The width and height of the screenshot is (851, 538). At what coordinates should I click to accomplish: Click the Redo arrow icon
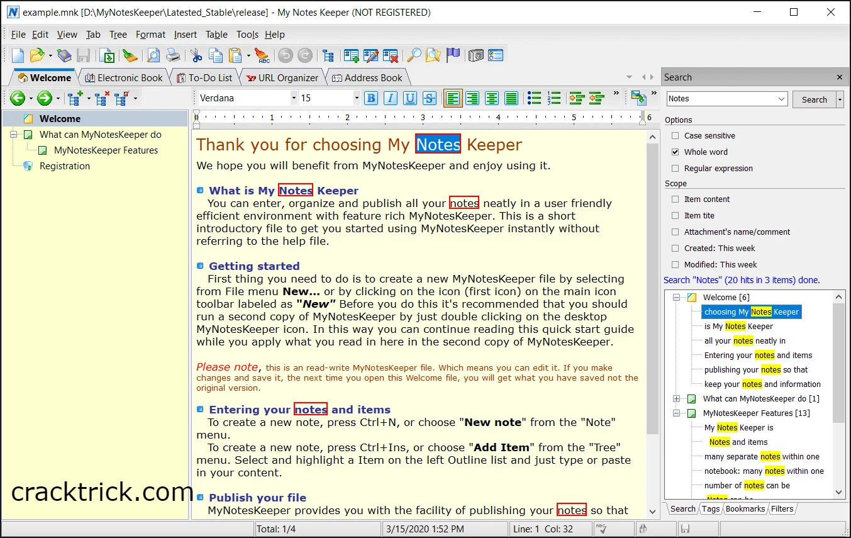[x=305, y=55]
